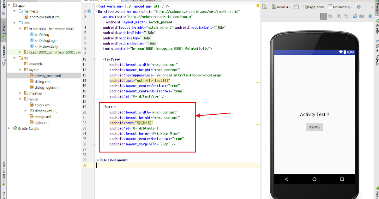Collapse the manifests folder
The image size is (379, 199).
coord(15,11)
